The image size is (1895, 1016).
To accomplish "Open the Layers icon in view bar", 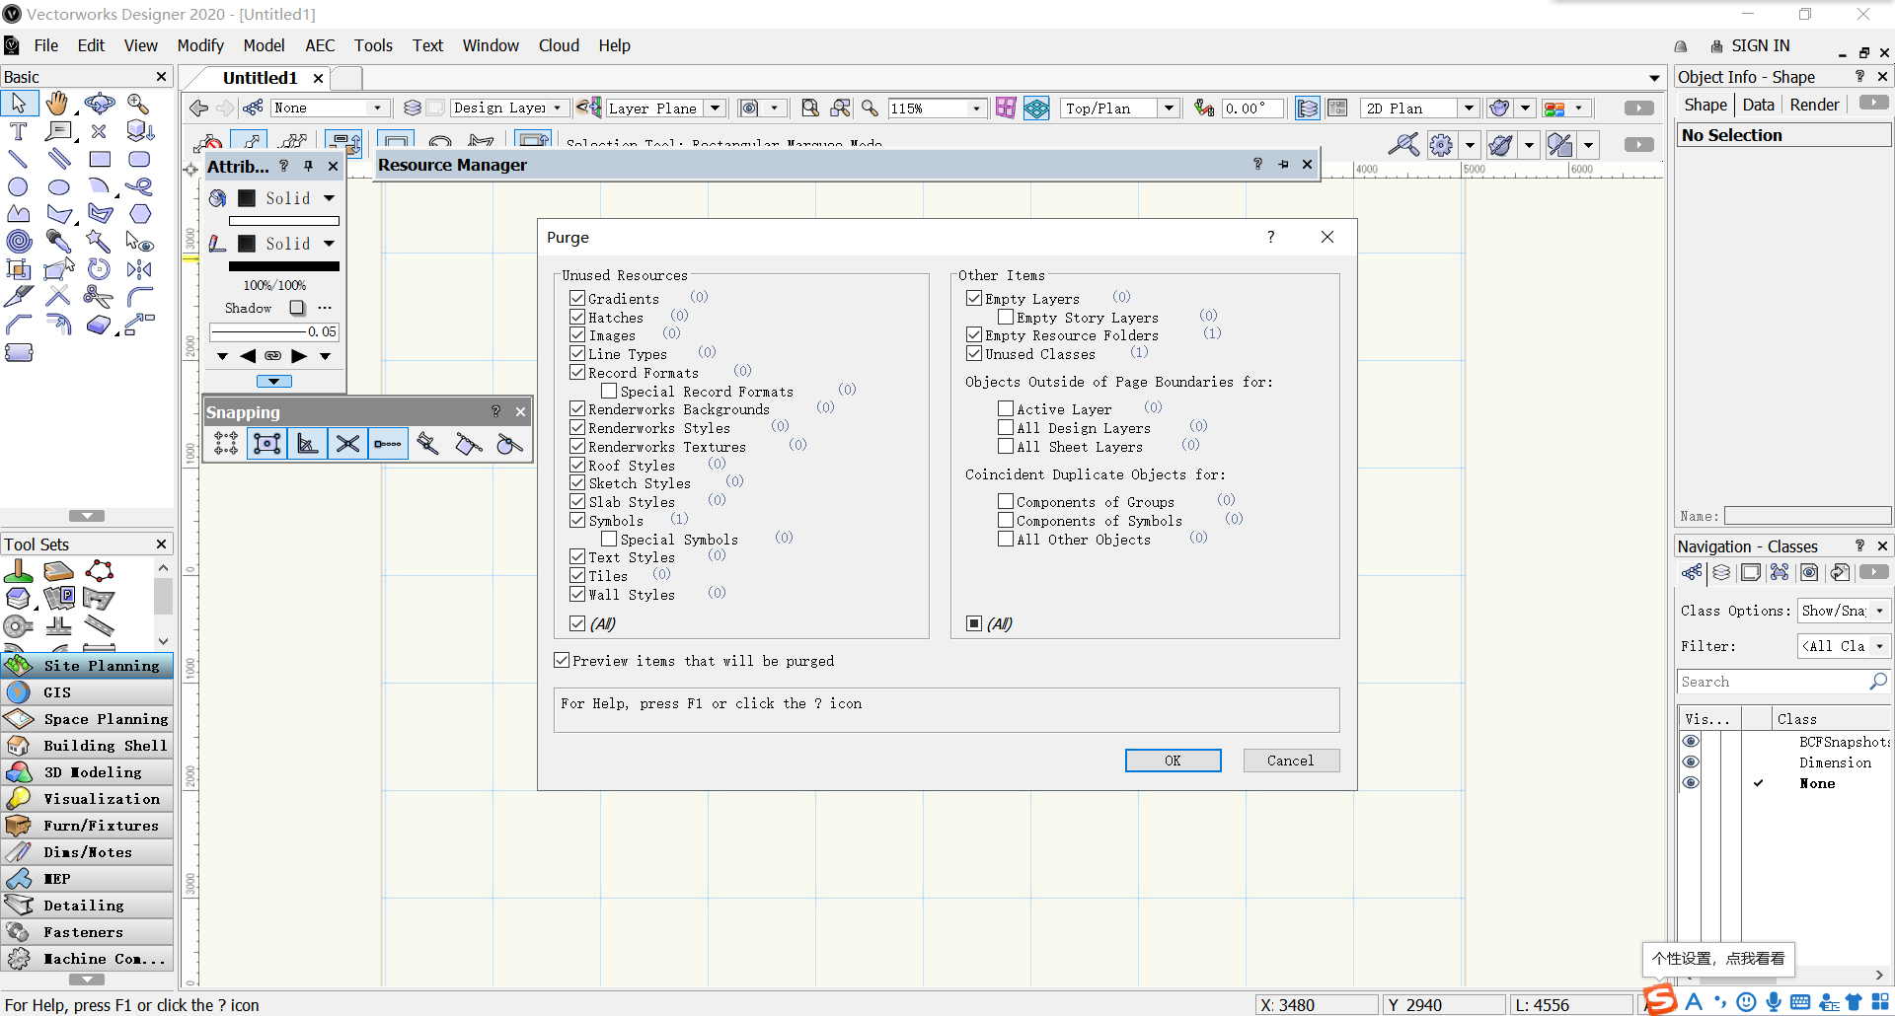I will point(413,108).
